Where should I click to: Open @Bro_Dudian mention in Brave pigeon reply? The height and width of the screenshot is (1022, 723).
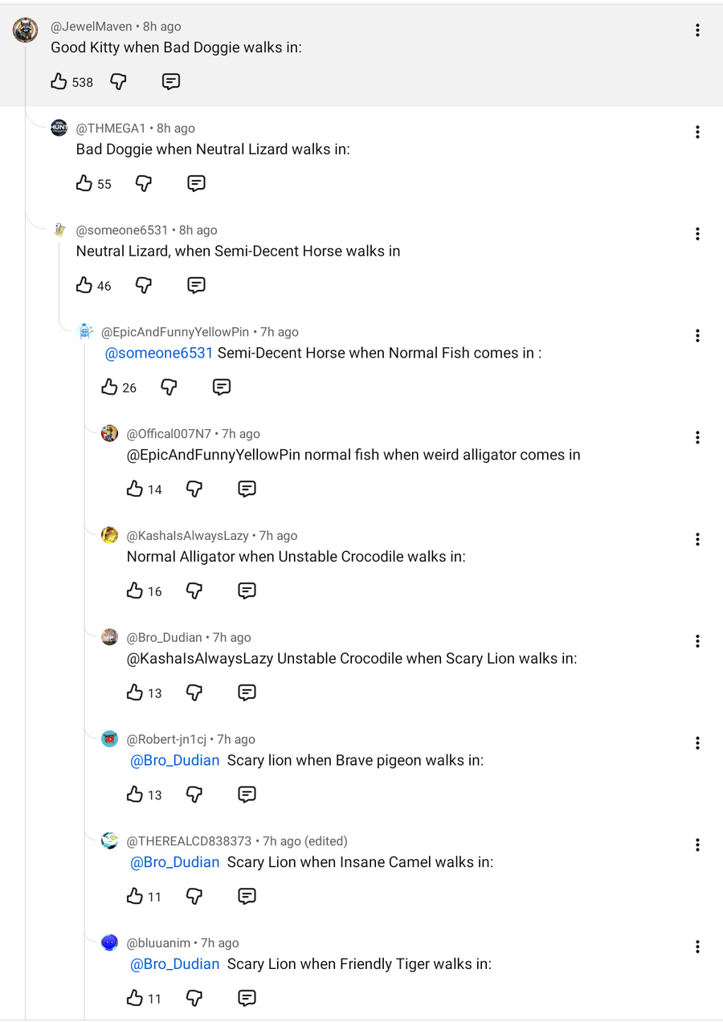(174, 760)
